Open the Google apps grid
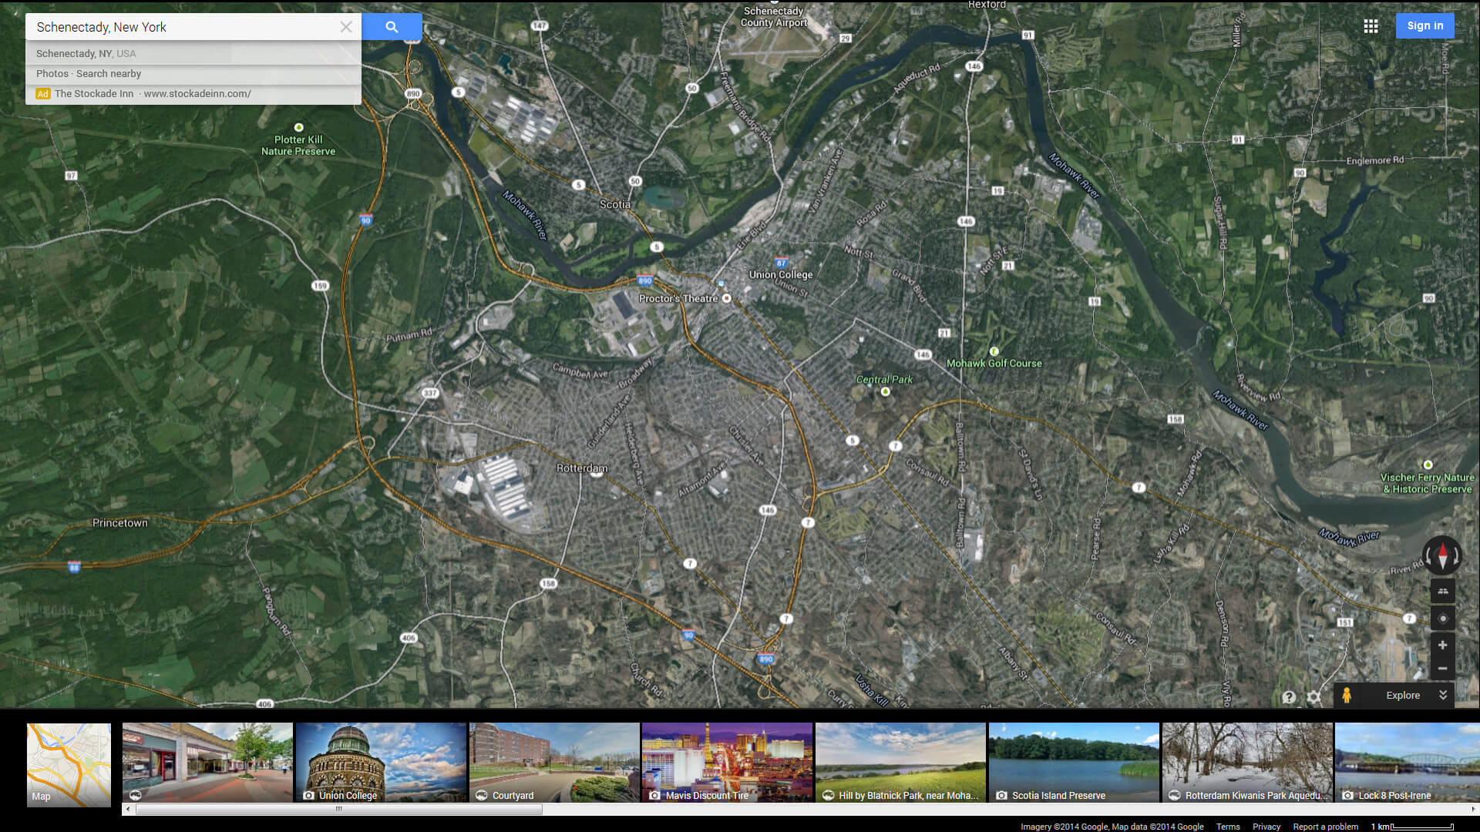The height and width of the screenshot is (832, 1480). (1371, 26)
